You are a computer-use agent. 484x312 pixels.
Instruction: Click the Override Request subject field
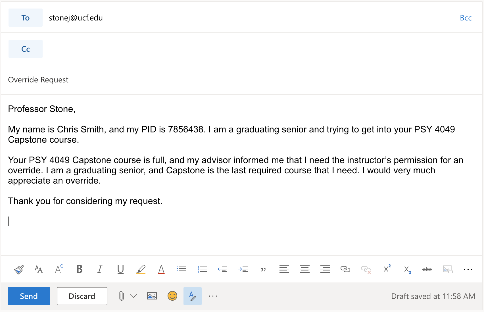point(242,80)
